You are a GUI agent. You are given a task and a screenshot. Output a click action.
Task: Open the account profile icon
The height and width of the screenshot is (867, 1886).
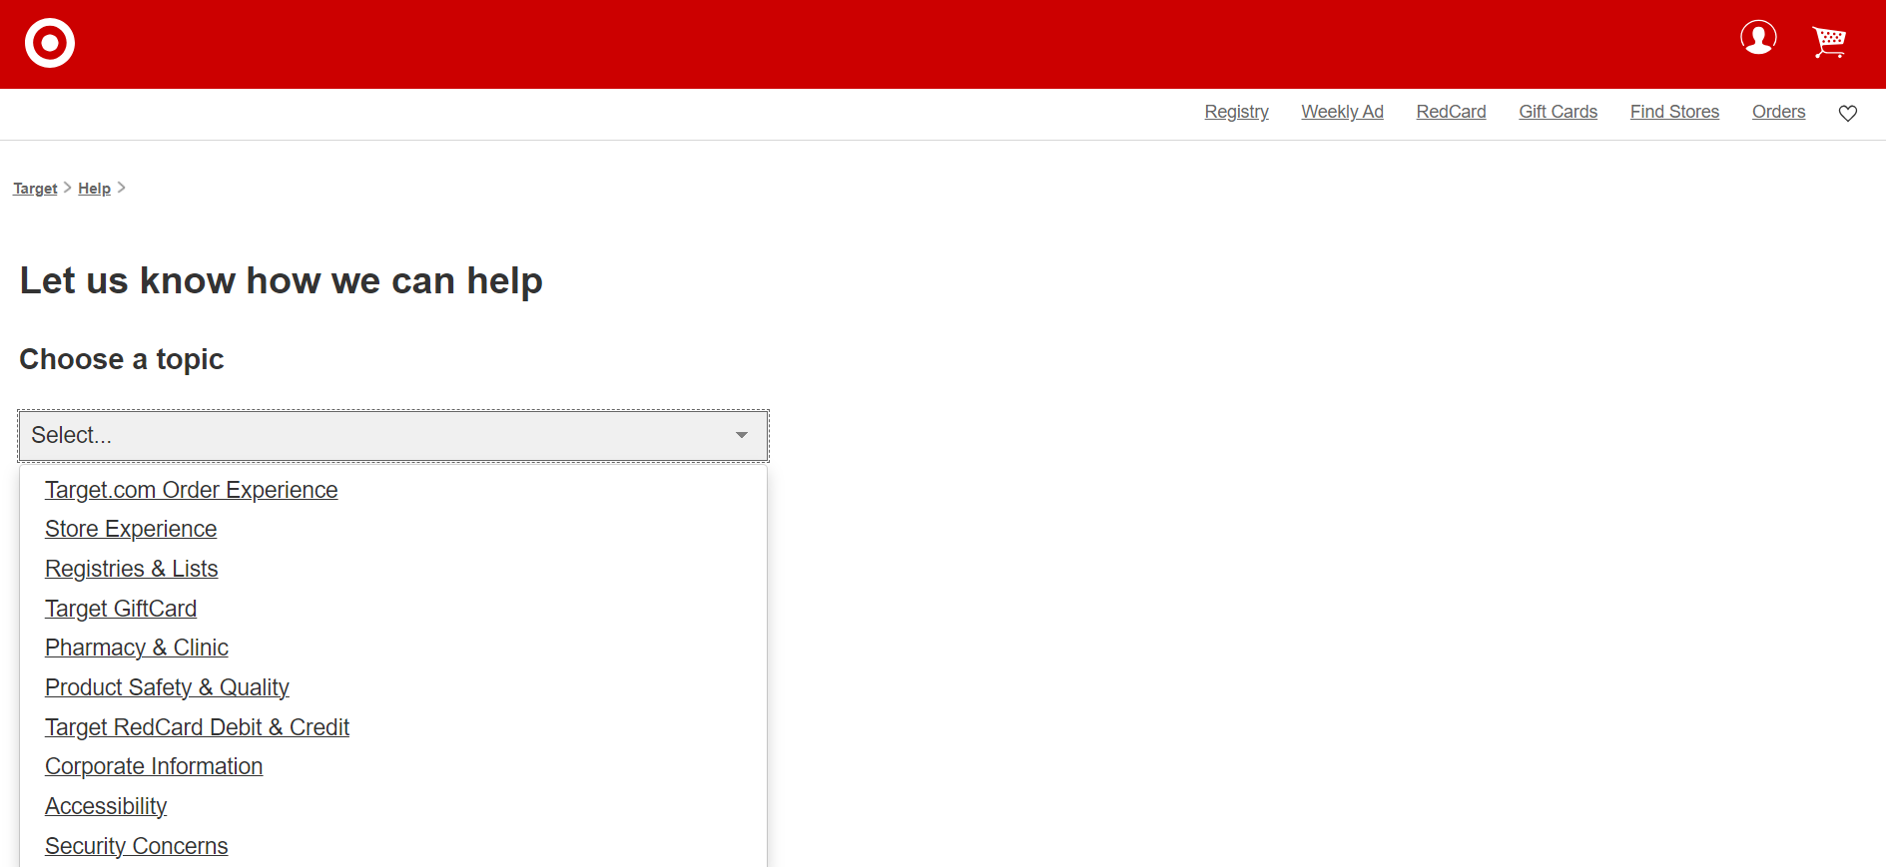tap(1758, 38)
